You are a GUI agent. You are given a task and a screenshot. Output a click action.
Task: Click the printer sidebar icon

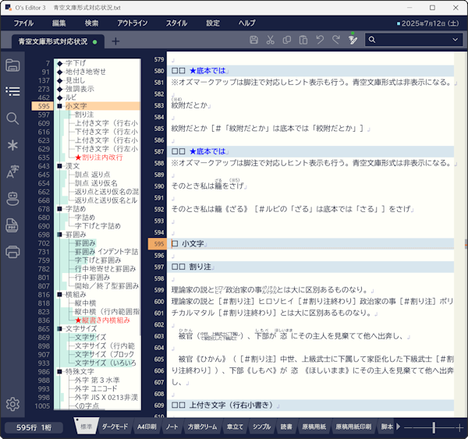click(12, 252)
